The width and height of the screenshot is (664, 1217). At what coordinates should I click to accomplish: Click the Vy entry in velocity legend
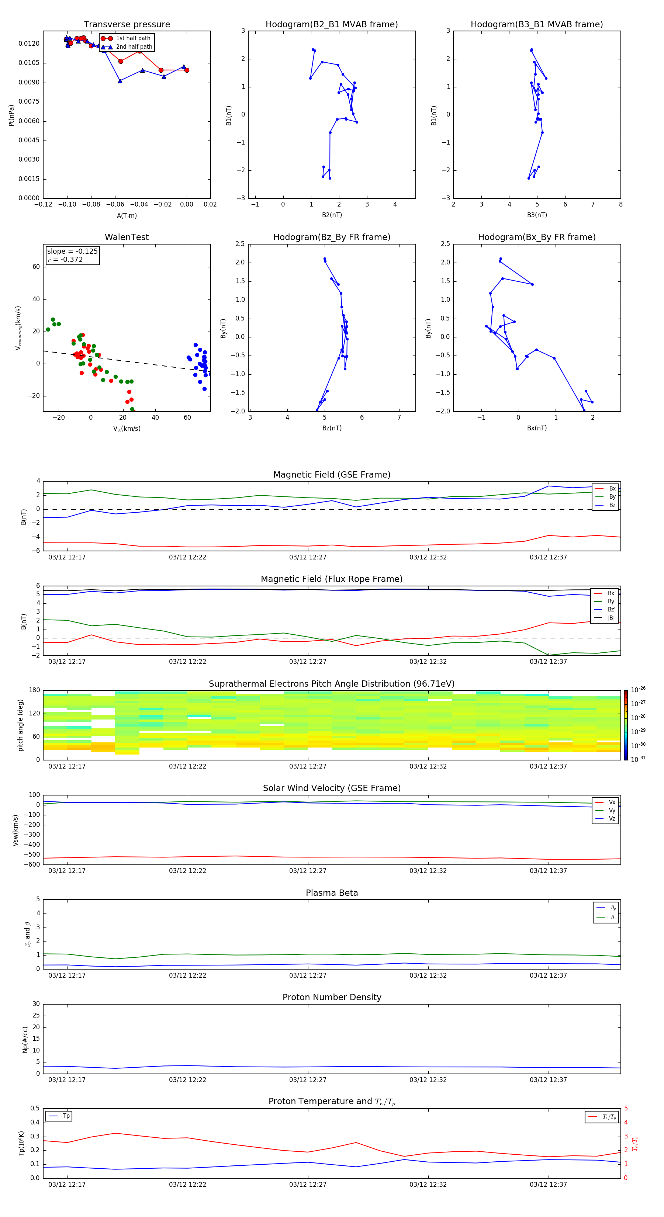pyautogui.click(x=605, y=810)
